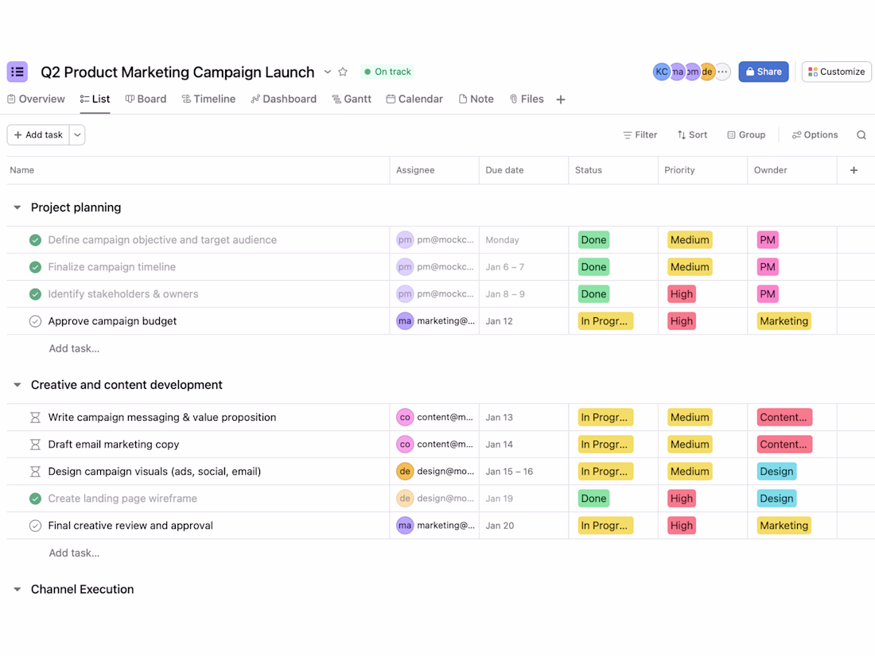Open the Customize panel

[x=836, y=72]
